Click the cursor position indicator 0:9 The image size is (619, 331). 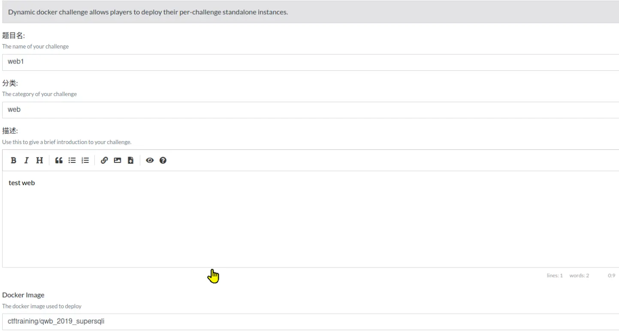click(x=611, y=276)
